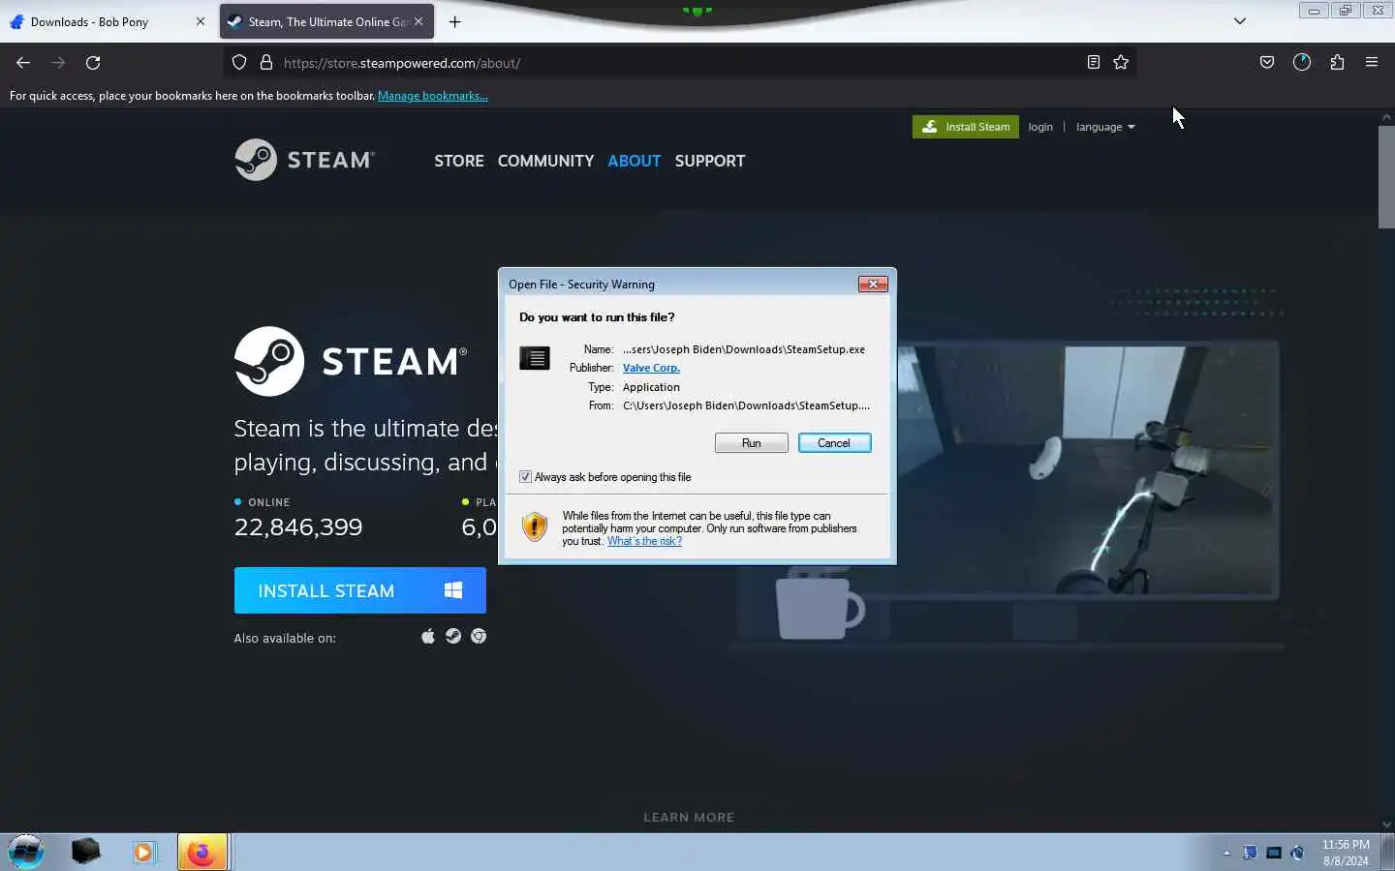Close the Downloads - Bob Pony tab
This screenshot has height=871, width=1395.
point(201,21)
